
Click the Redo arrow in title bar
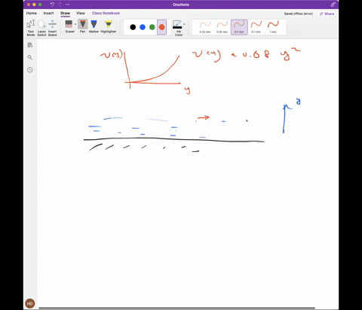(60, 5)
